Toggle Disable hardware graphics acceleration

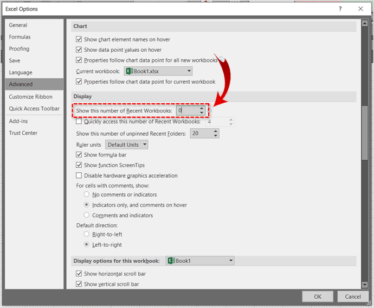tap(79, 175)
